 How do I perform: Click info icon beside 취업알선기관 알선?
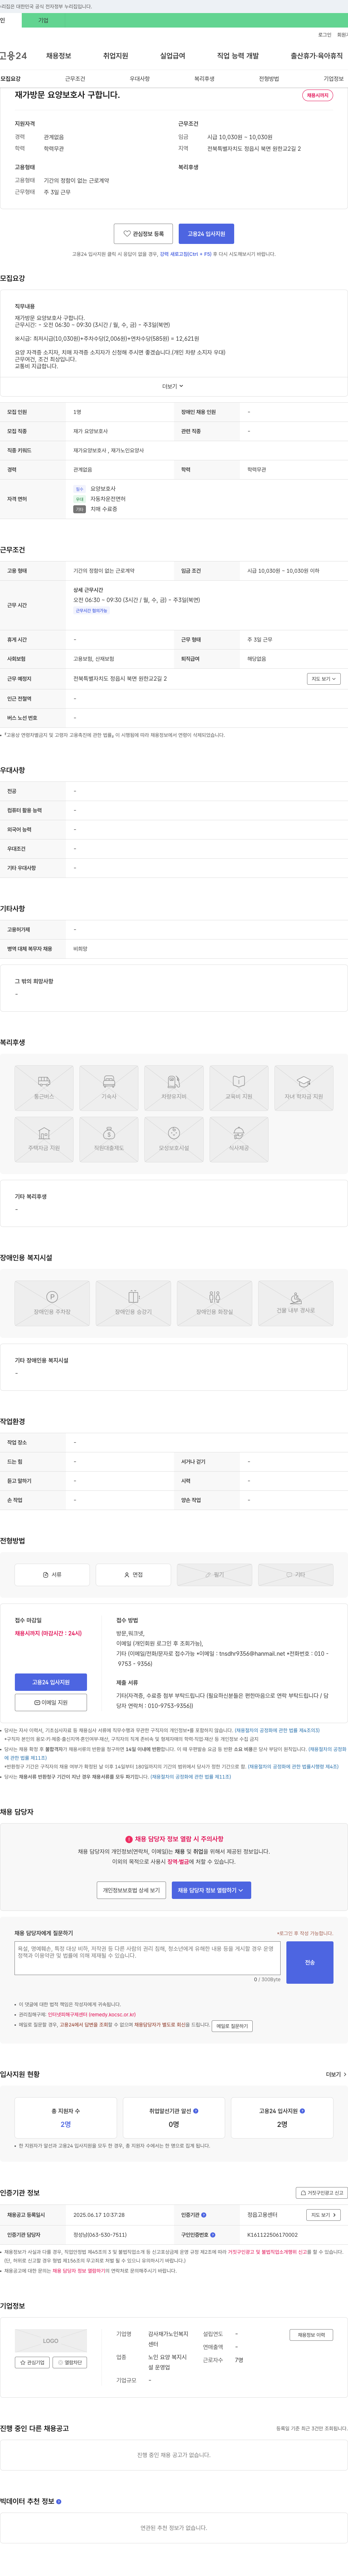[x=196, y=2111]
